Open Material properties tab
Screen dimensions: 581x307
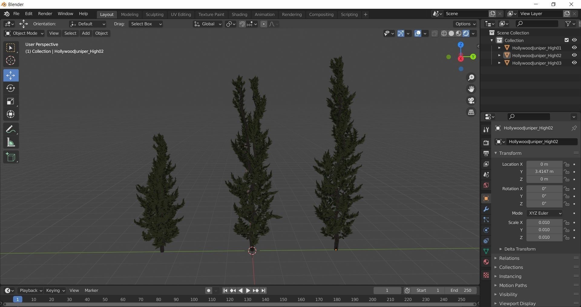[486, 262]
